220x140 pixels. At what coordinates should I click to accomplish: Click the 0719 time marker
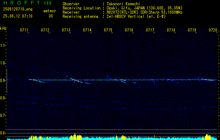[192, 30]
